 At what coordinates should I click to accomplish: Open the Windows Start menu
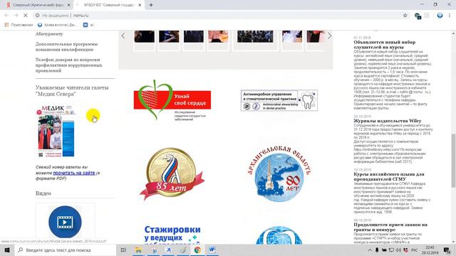(7, 250)
